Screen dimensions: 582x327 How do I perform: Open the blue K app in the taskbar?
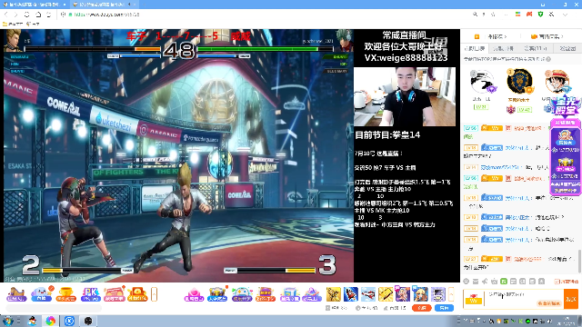[x=69, y=321]
